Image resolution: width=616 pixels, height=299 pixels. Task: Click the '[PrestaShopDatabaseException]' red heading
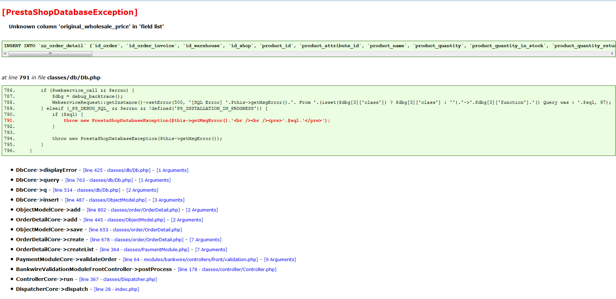(70, 12)
